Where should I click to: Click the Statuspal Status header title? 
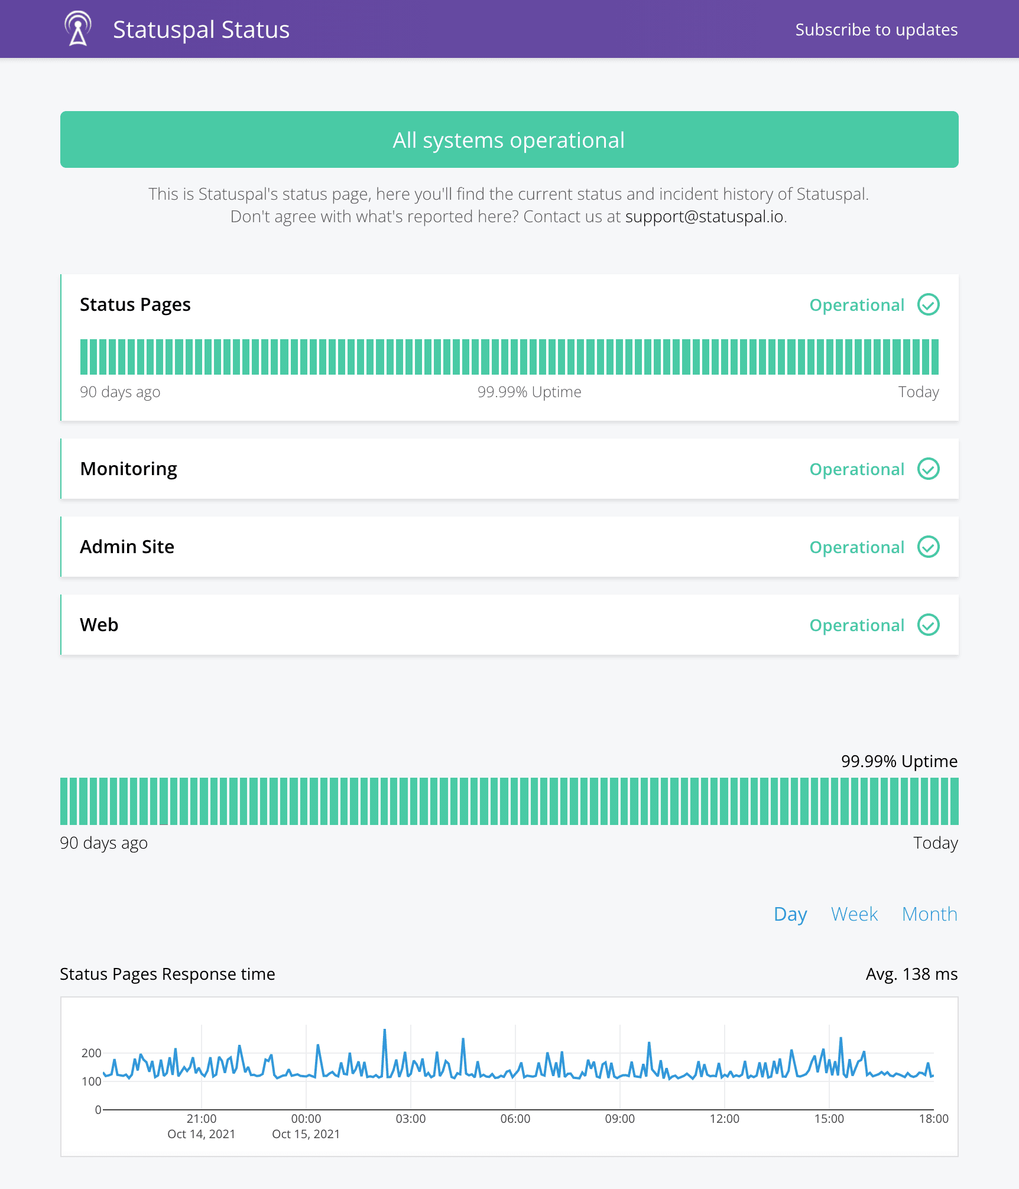click(201, 30)
